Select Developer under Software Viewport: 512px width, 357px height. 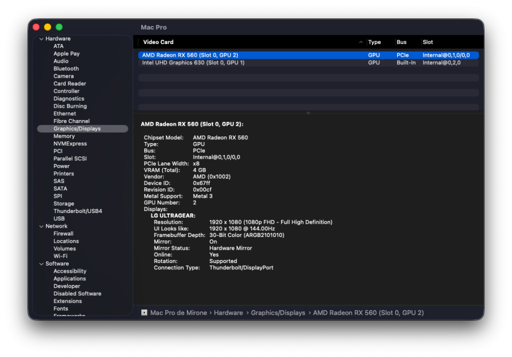[x=67, y=287]
